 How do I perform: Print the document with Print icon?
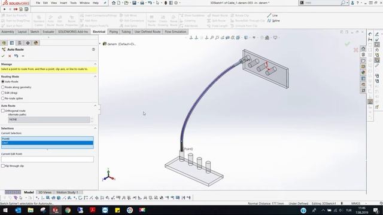coord(142,3)
